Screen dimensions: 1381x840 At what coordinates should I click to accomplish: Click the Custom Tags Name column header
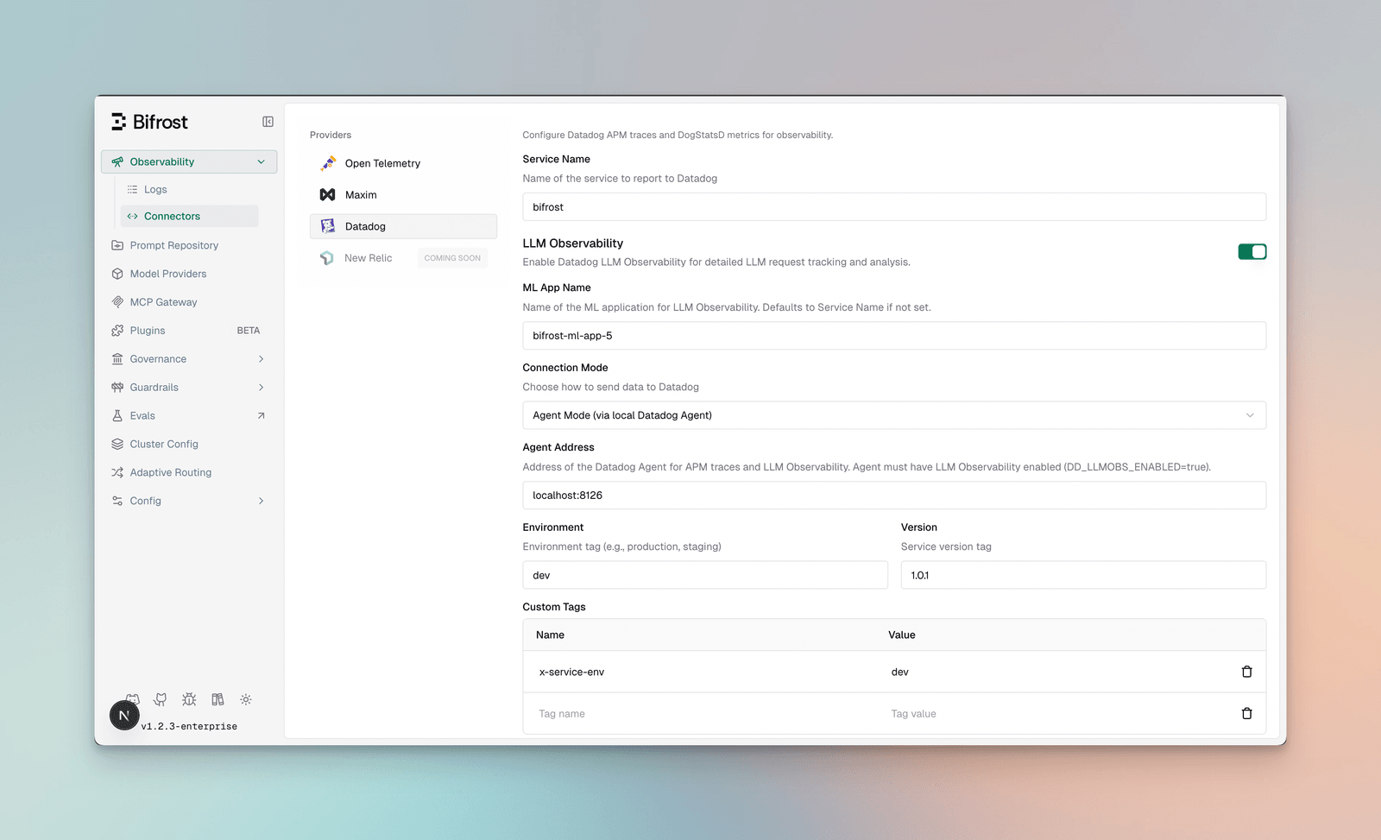[x=550, y=635]
